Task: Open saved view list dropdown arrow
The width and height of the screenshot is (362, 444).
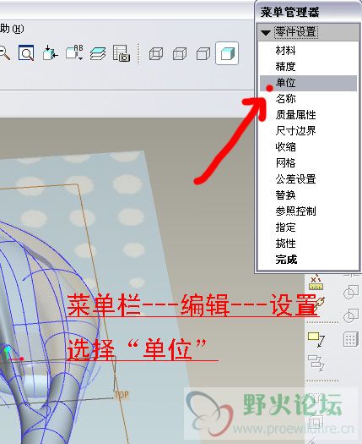Action: tap(80, 58)
